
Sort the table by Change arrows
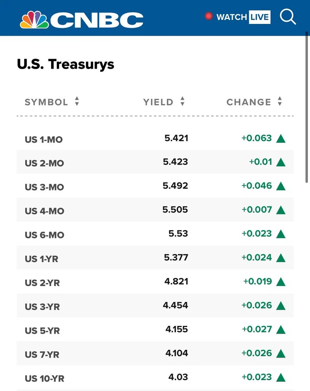pyautogui.click(x=280, y=102)
